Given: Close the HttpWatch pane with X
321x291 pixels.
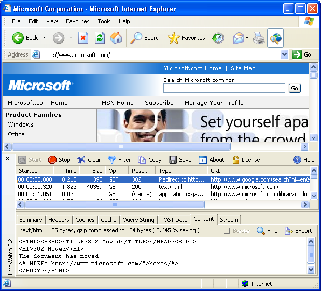Looking at the screenshot, I should click(7, 159).
